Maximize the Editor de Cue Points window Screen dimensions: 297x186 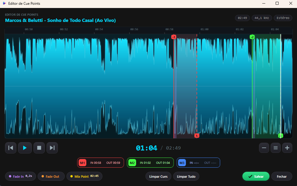click(x=277, y=3)
